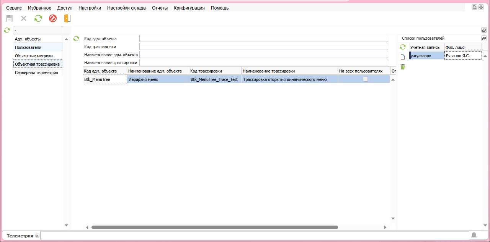490x242 pixels.
Task: Click the gray X cancel icon in toolbar
Action: (x=24, y=18)
